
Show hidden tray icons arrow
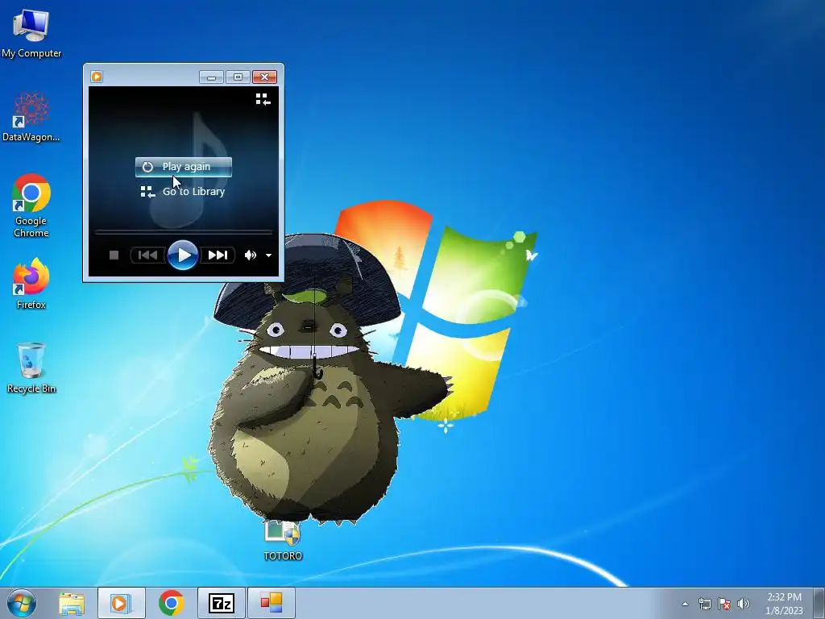point(685,604)
